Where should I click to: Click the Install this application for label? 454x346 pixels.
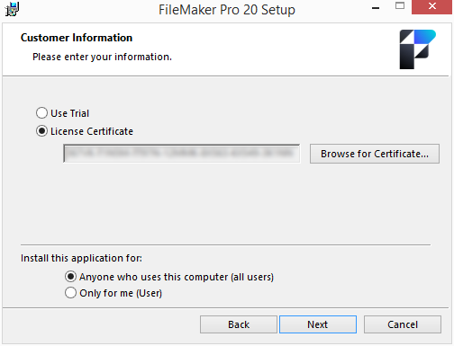tap(81, 258)
